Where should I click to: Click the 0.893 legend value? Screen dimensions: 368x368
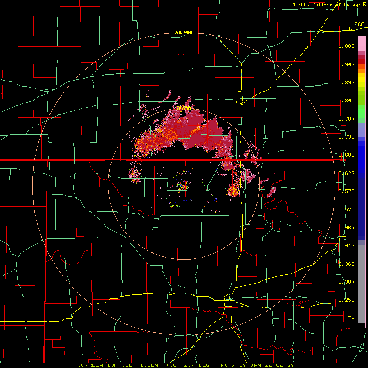(346, 82)
